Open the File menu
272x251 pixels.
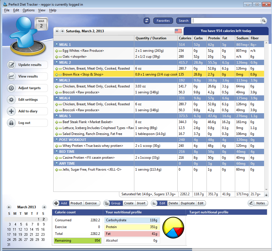tap(7, 10)
